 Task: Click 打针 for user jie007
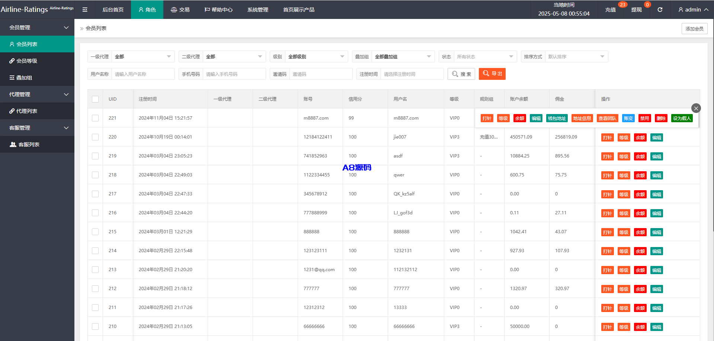pyautogui.click(x=608, y=138)
